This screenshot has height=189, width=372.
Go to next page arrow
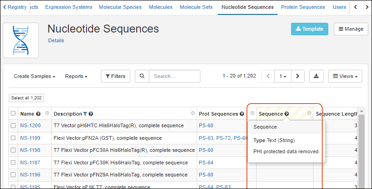coord(298,76)
